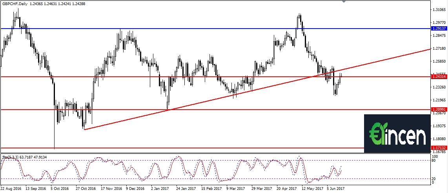The width and height of the screenshot is (448, 193).
Task: Click the 1.25850 price axis label
Action: pyautogui.click(x=439, y=61)
